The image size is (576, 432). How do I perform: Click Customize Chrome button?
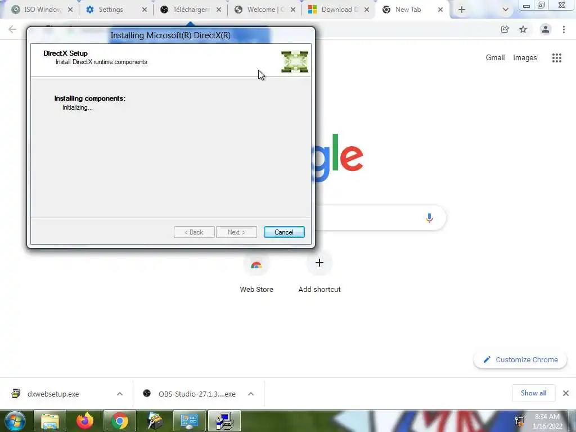pyautogui.click(x=520, y=359)
